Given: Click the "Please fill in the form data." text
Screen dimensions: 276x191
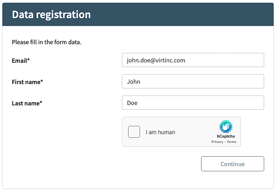Looking at the screenshot, I should coord(47,42).
